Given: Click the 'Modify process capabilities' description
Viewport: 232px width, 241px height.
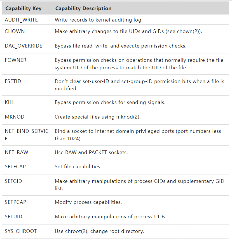Looking at the screenshot, I should [88, 202].
